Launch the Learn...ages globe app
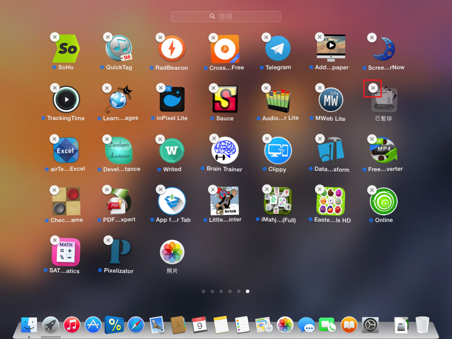 119,100
